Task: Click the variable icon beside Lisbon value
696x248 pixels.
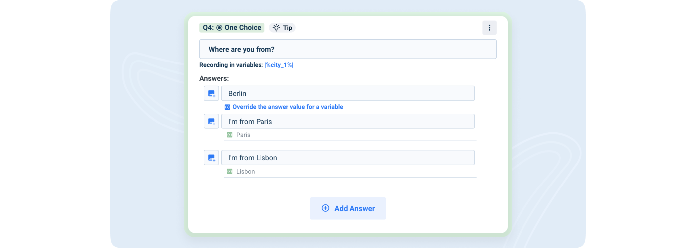Action: (x=230, y=171)
